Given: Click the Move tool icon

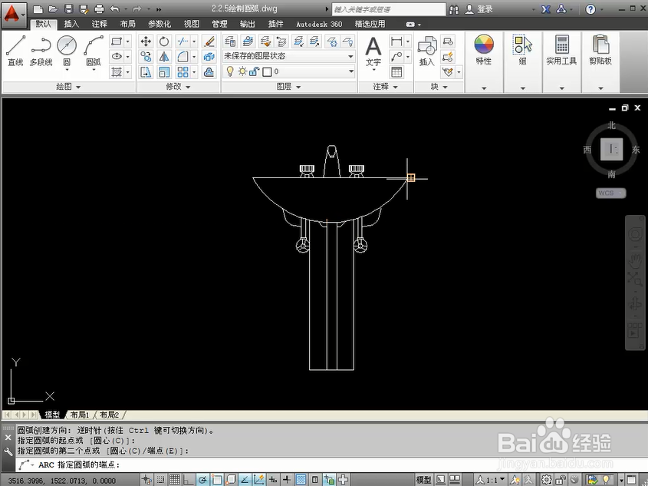Looking at the screenshot, I should (x=146, y=41).
